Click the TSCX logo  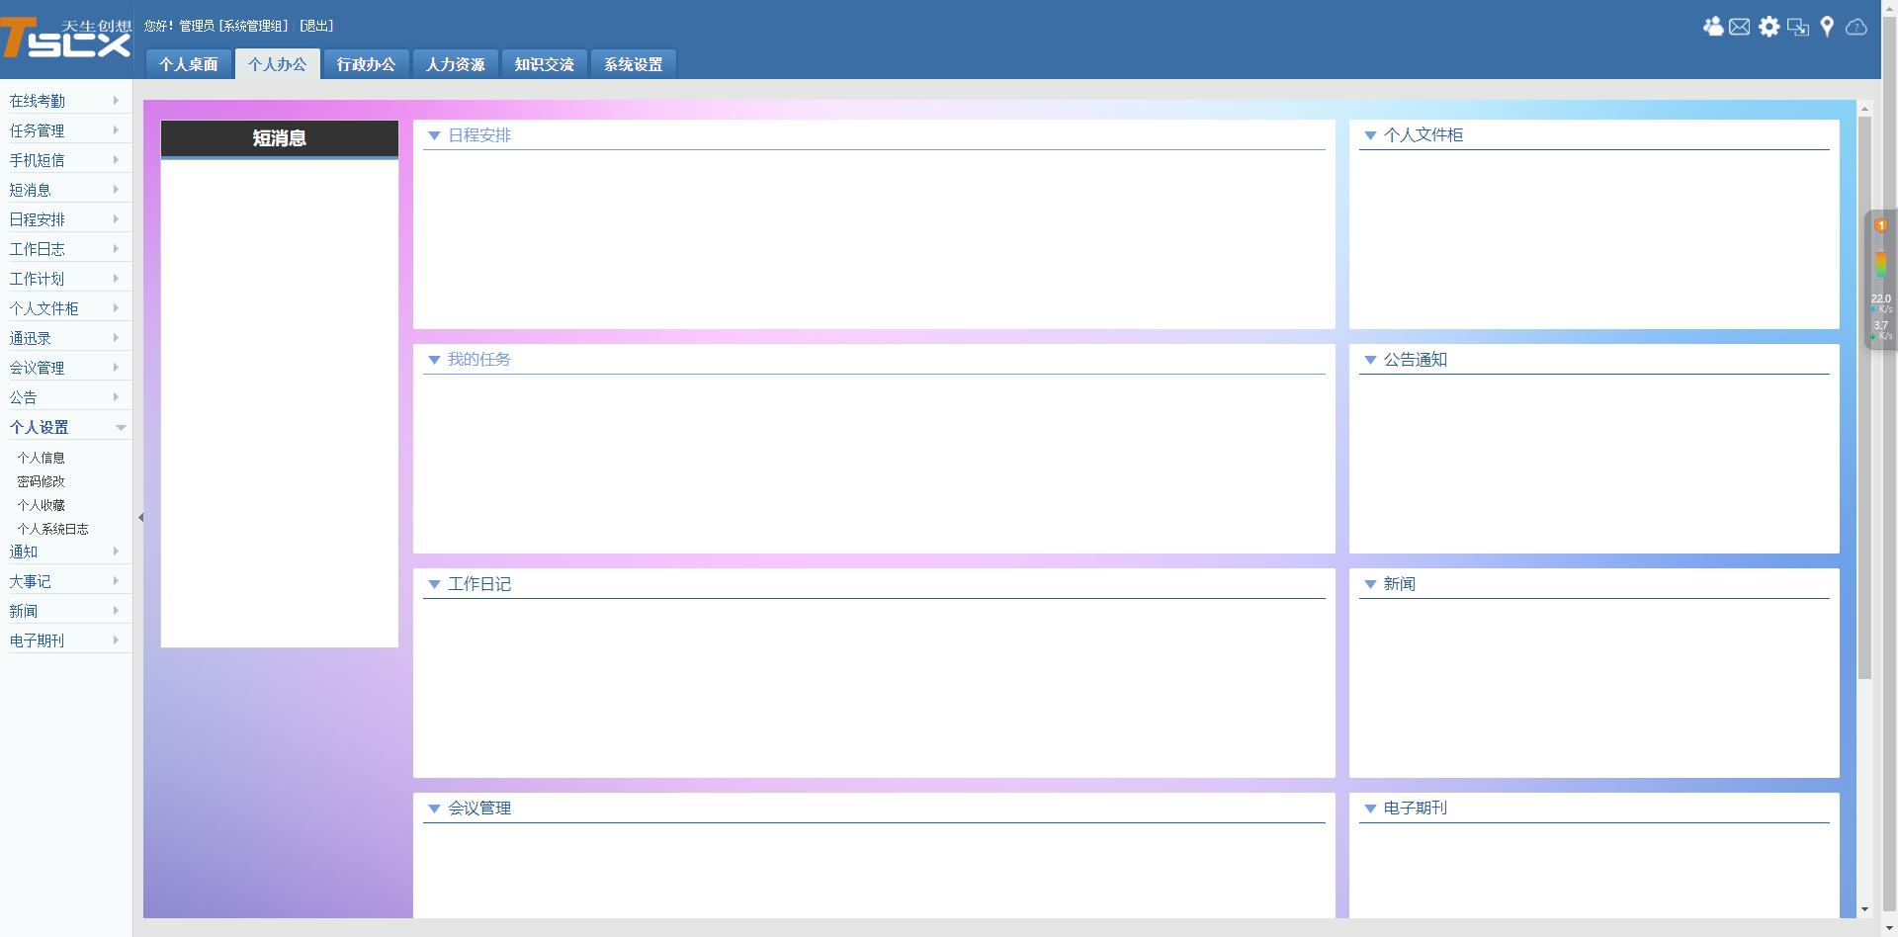tap(65, 40)
